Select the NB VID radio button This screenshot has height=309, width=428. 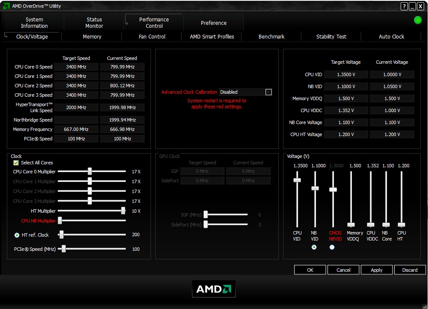tap(314, 247)
